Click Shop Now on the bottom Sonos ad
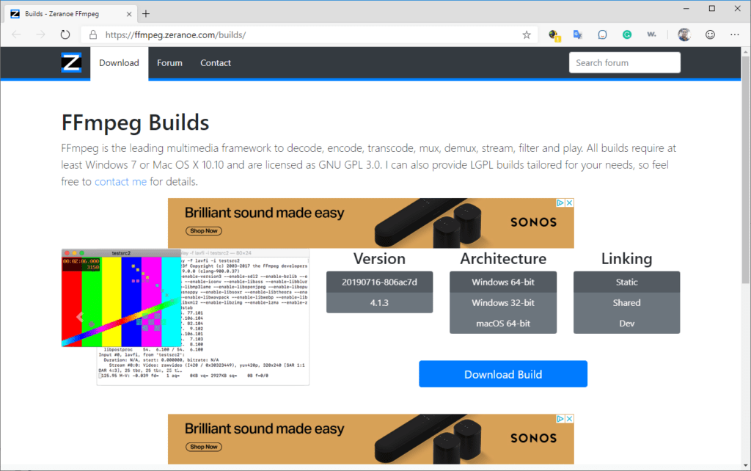Screen dimensions: 751x471 [204, 447]
